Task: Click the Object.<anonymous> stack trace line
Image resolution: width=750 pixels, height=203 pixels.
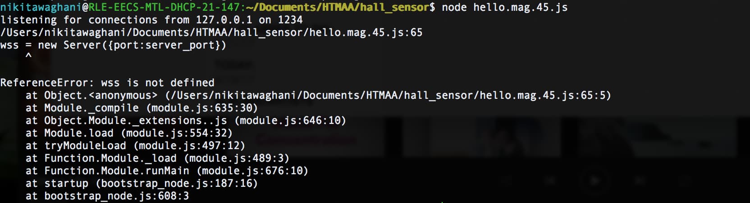Action: pyautogui.click(x=318, y=96)
